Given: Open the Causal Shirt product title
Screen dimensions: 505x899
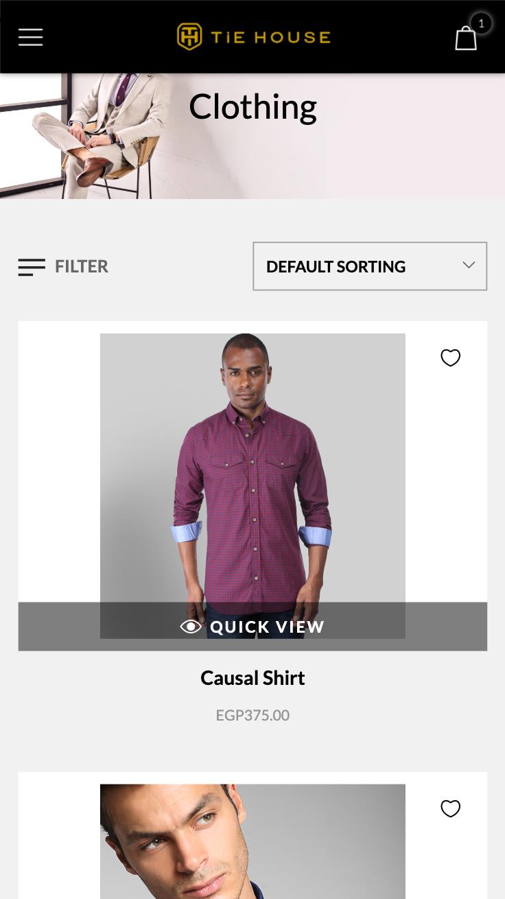Looking at the screenshot, I should (x=252, y=678).
